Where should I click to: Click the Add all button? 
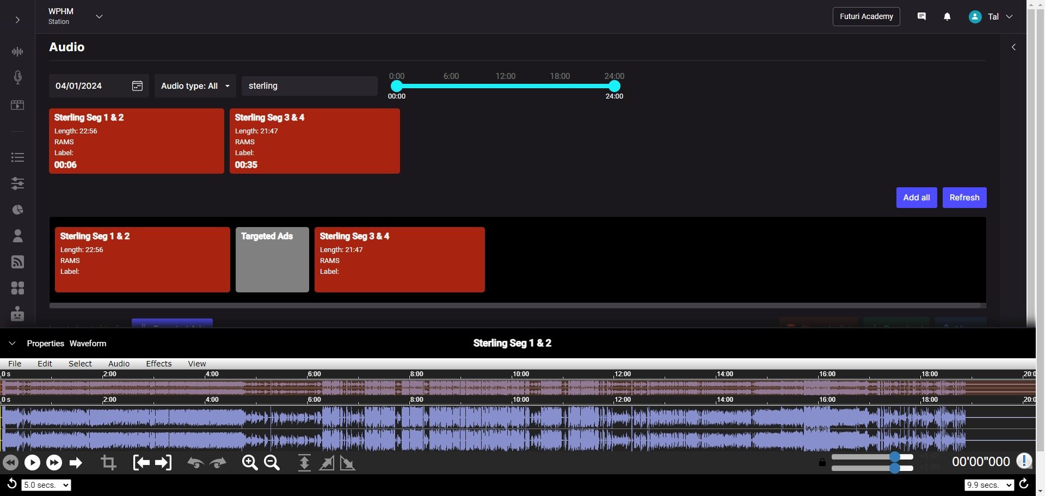(916, 198)
